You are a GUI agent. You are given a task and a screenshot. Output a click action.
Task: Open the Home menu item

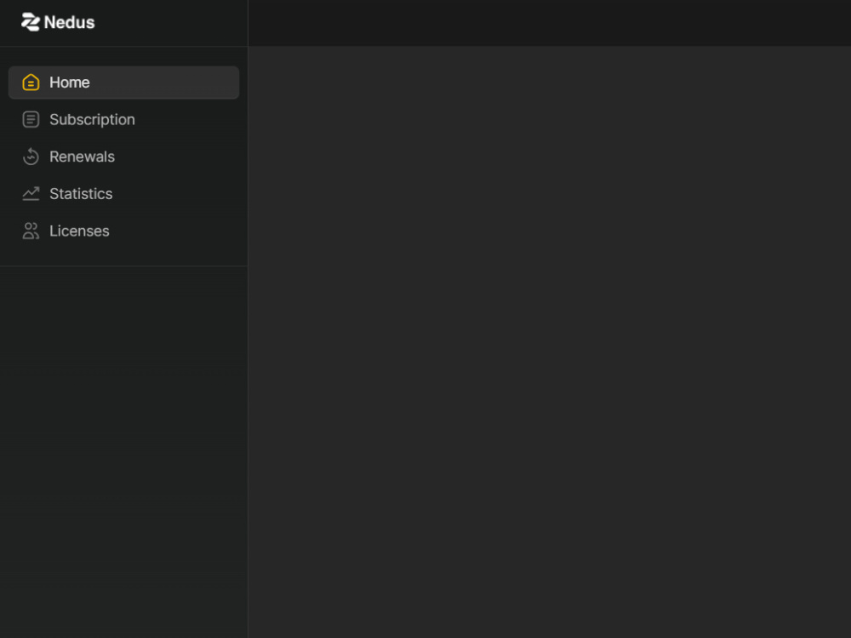[x=123, y=83]
